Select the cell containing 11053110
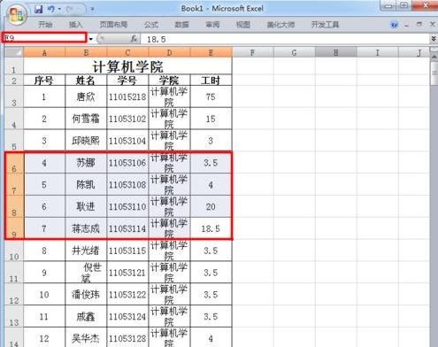This screenshot has width=438, height=347. pos(127,206)
